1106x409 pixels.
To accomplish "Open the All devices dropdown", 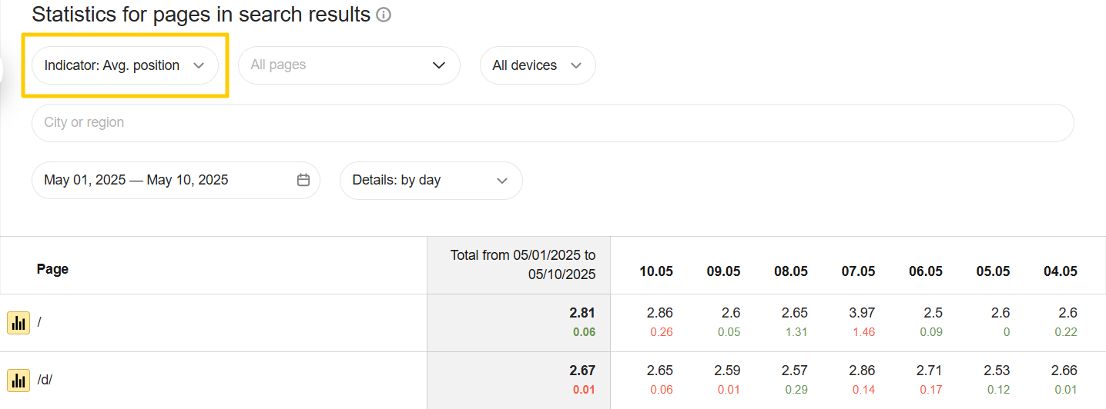I will click(538, 65).
